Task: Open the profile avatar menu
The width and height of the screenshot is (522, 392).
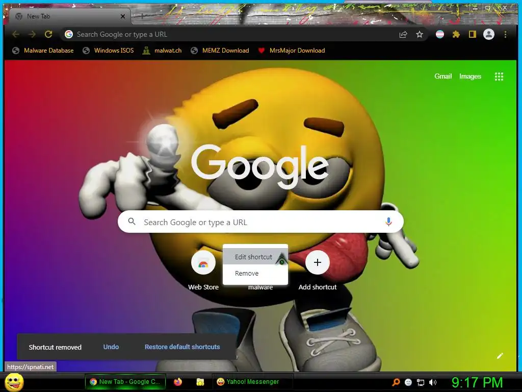Action: pos(489,34)
